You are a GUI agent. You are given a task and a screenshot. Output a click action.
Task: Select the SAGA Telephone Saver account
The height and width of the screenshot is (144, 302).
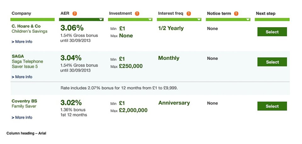[272, 62]
